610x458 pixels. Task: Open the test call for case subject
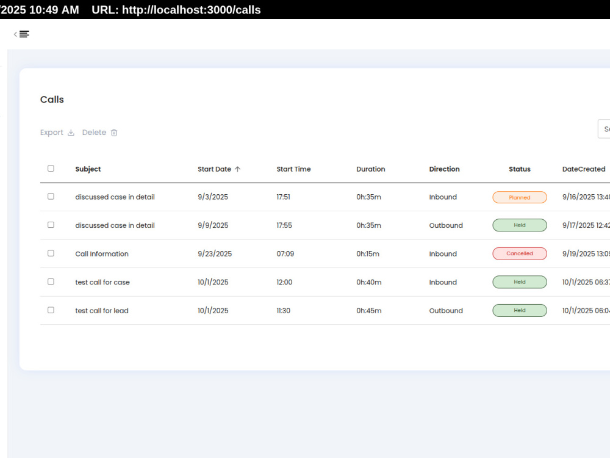(x=102, y=282)
